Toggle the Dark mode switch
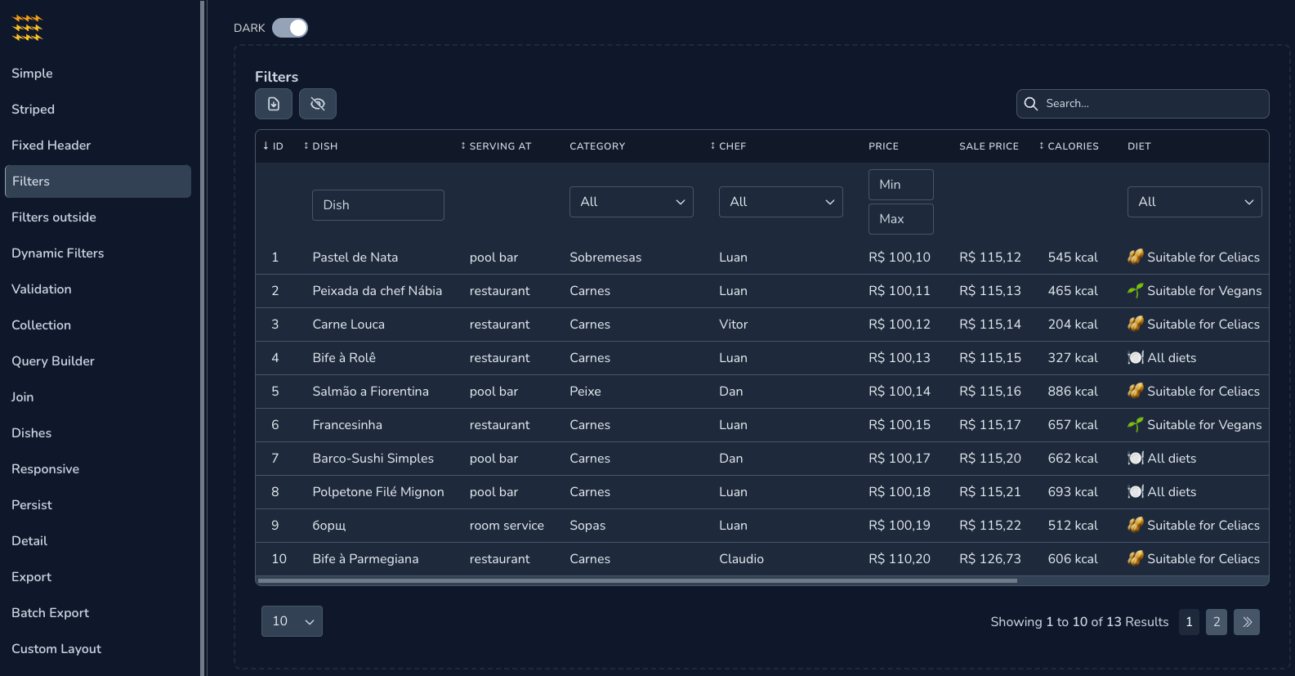Image resolution: width=1295 pixels, height=676 pixels. click(290, 28)
